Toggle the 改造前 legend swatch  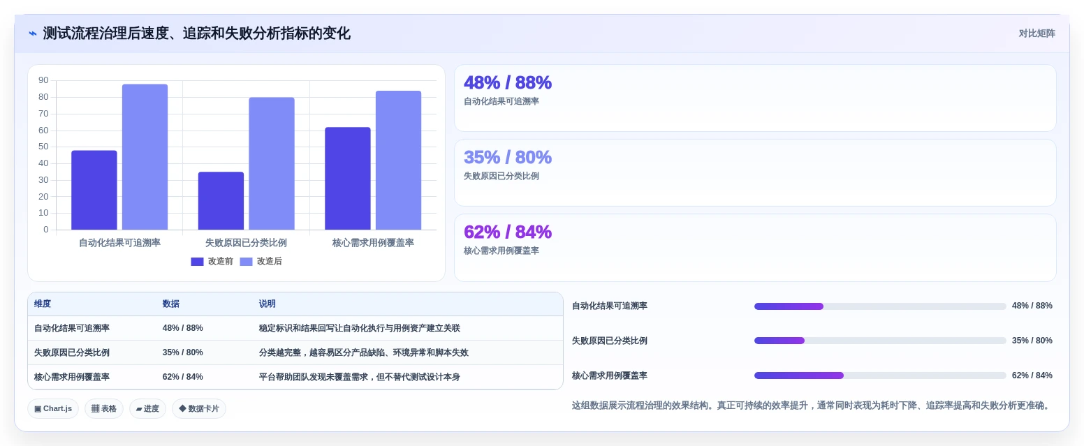point(197,262)
